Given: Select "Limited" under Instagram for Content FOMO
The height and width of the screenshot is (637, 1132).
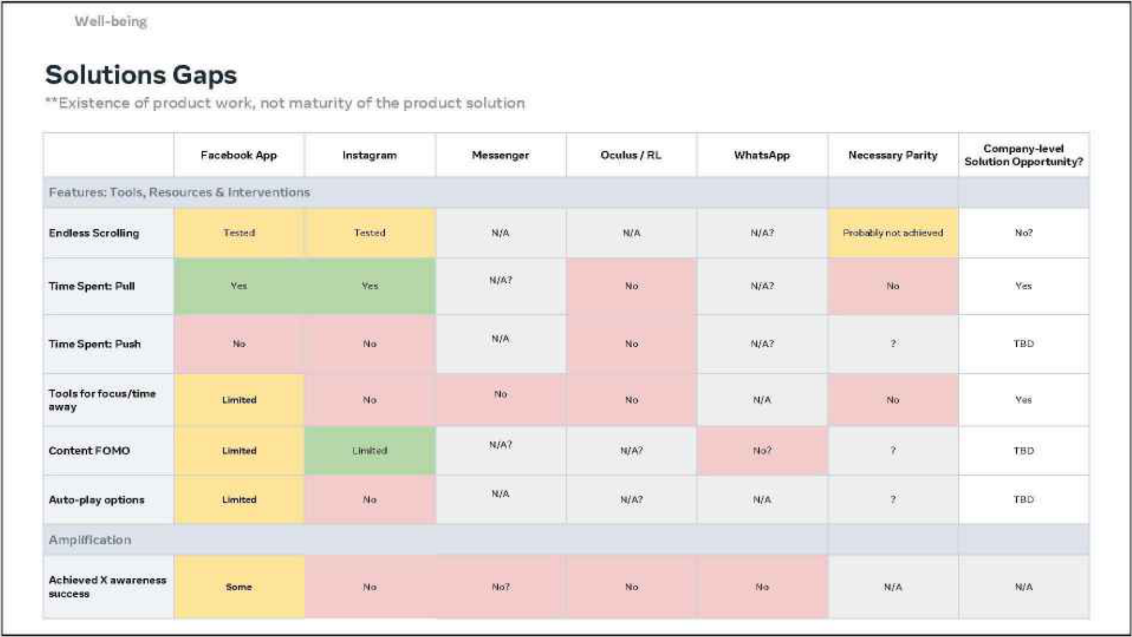Looking at the screenshot, I should 369,451.
